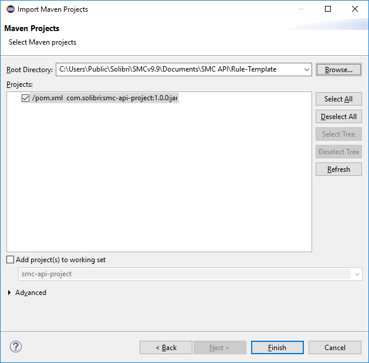Go Back to previous wizard page
This screenshot has height=363, width=369.
click(x=166, y=348)
